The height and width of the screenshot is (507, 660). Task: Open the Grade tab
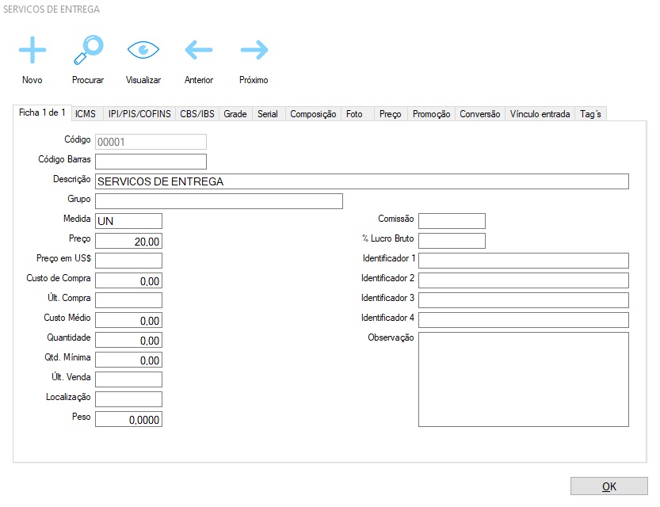235,114
